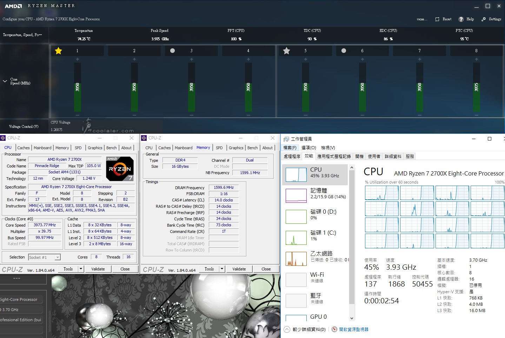The height and width of the screenshot is (338, 505).
Task: Click Validate in left CPU-Z window
Action: point(98,269)
